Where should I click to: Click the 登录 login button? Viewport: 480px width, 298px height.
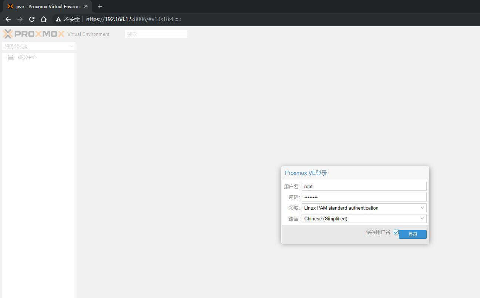pos(413,234)
